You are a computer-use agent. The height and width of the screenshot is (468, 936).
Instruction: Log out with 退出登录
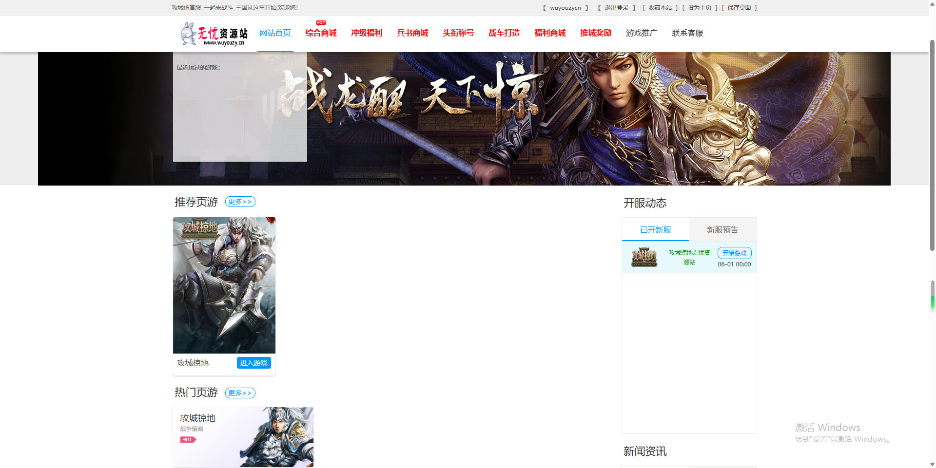[617, 8]
